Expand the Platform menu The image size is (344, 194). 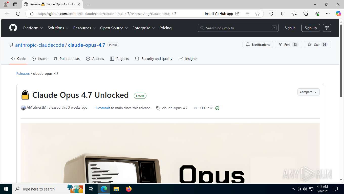pos(33,28)
